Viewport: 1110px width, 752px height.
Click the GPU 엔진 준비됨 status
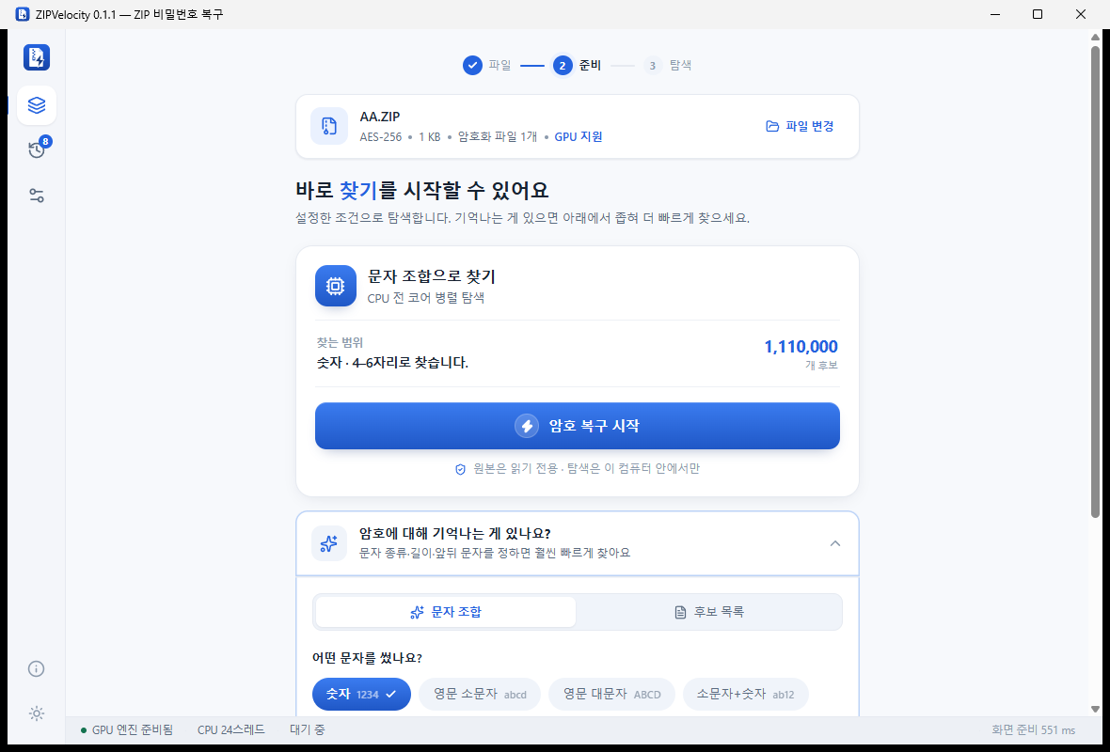coord(126,729)
